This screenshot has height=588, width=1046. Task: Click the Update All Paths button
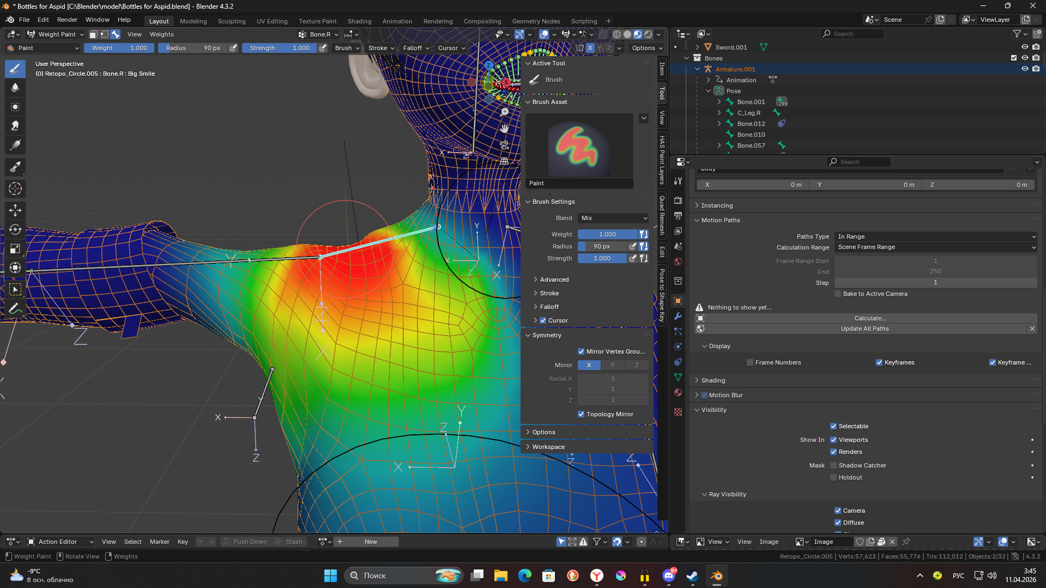point(864,329)
